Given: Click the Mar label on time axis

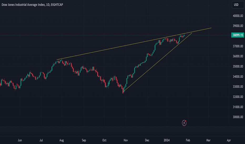Looking at the screenshot, I should (x=208, y=140).
